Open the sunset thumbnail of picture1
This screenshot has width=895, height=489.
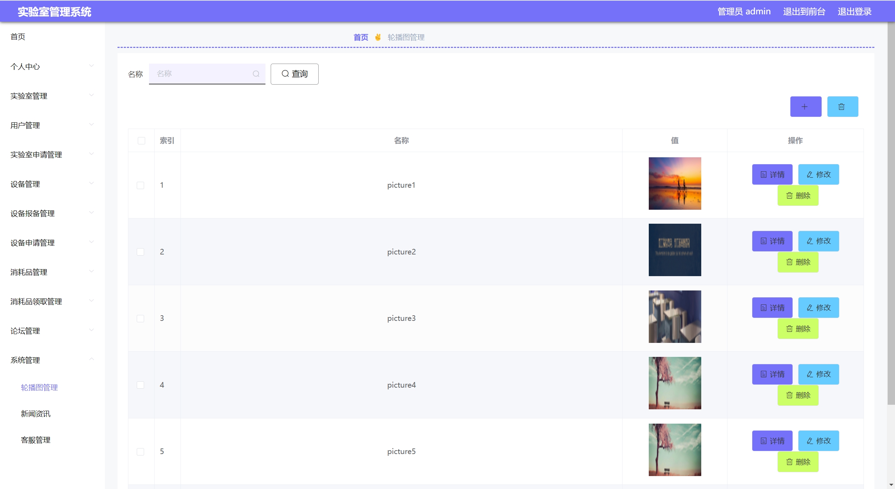tap(674, 184)
